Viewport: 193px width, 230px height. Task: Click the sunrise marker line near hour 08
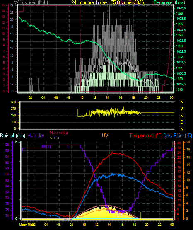tap(70, 215)
